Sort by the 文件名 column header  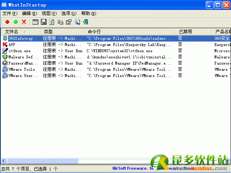tap(21, 31)
